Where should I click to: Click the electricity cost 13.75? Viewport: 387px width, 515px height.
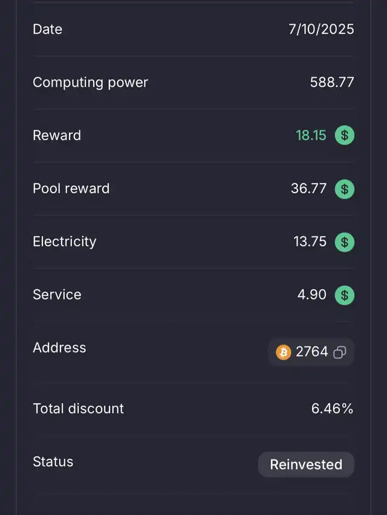[310, 242]
